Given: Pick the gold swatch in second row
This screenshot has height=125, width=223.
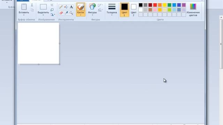Looking at the screenshot, I should point(160,10).
